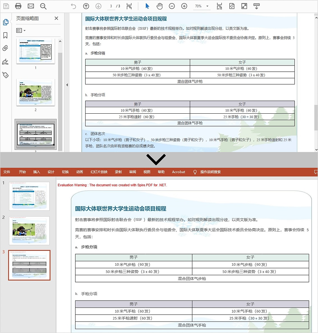This screenshot has height=333, width=318.
Task: Click slide table cell 混合团体气步枪
Action: pyautogui.click(x=192, y=278)
